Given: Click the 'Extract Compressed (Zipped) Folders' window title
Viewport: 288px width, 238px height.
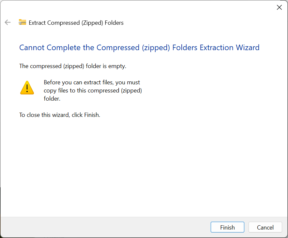Looking at the screenshot, I should tap(76, 23).
